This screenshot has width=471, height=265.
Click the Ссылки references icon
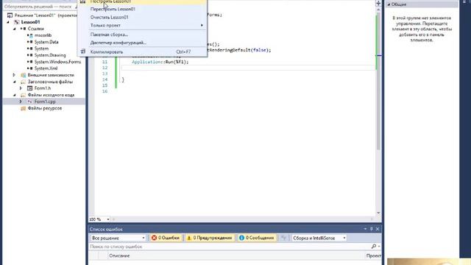point(23,29)
